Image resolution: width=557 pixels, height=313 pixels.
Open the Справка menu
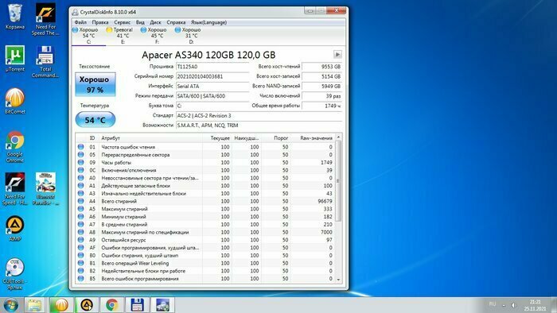(176, 22)
